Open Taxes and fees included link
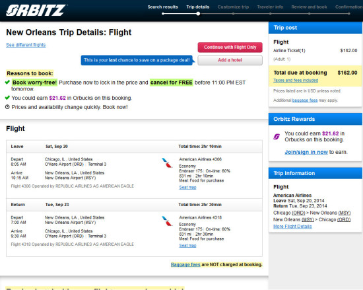363x290 pixels. (x=296, y=81)
